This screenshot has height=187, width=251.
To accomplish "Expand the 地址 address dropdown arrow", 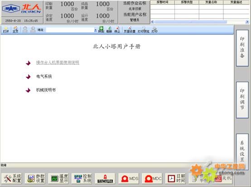I will click(96, 30).
